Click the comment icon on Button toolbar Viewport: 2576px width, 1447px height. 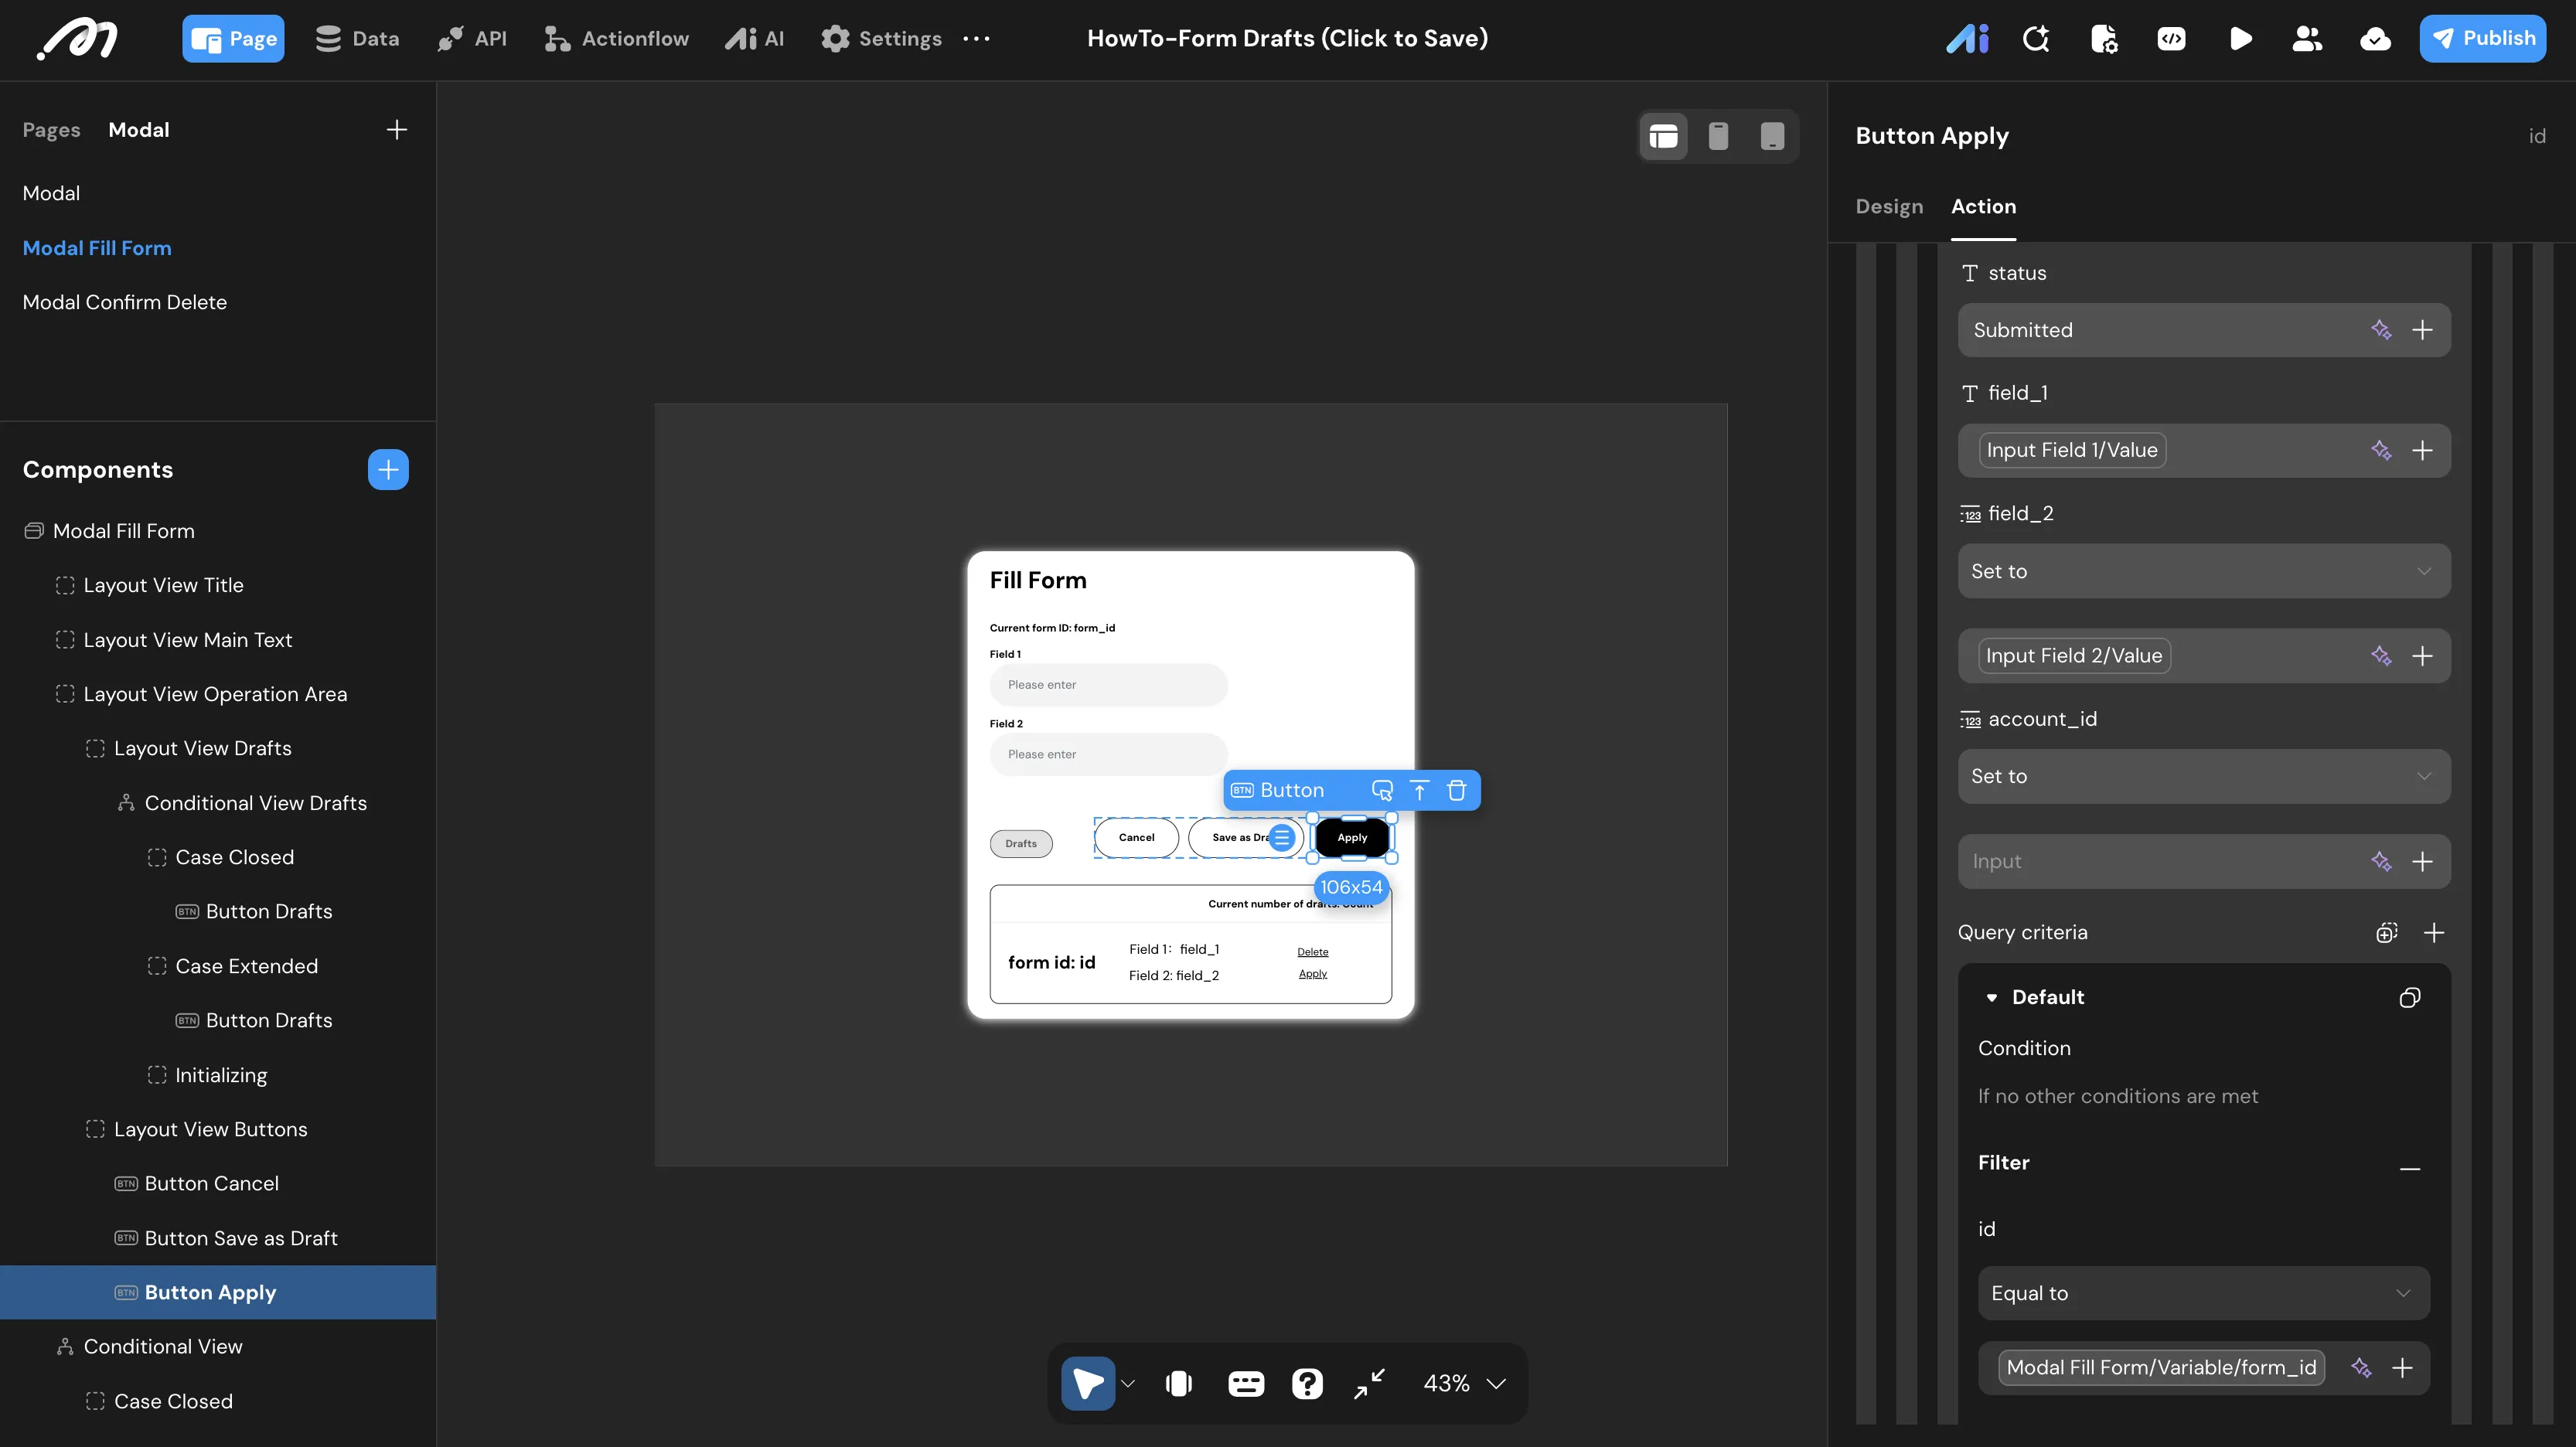pos(1382,791)
